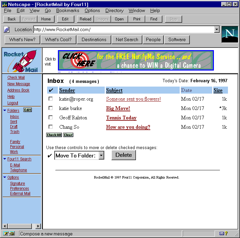Open the Signature options link
This screenshot has height=238, width=240.
coord(17,184)
